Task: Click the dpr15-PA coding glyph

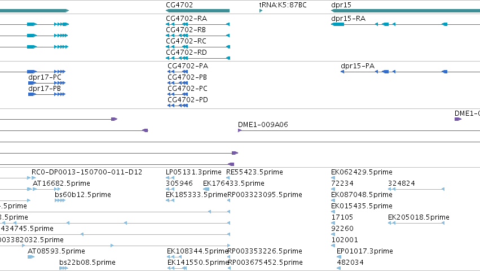Action: pyautogui.click(x=410, y=72)
